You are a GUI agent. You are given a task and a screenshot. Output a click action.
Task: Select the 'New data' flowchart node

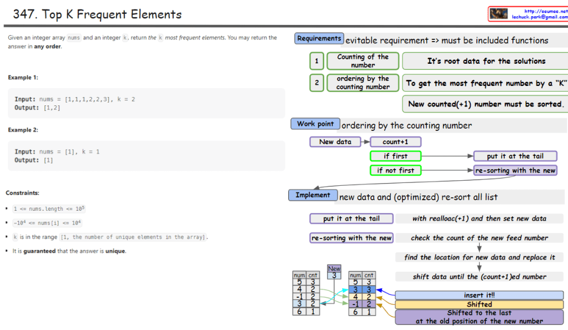pos(335,142)
